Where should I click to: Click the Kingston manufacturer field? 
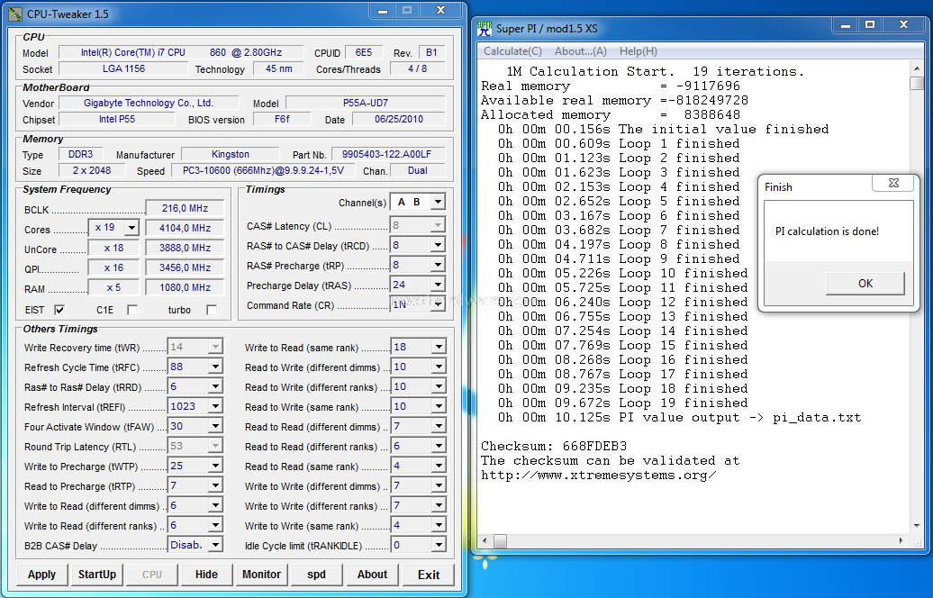click(x=231, y=154)
